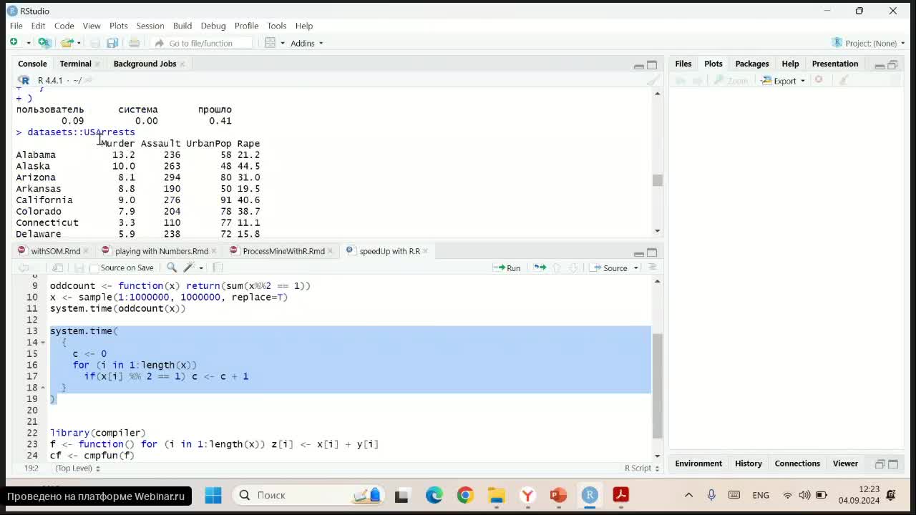Click the clear console broom icon
Viewport: 916px width, 515px height.
coord(653,80)
